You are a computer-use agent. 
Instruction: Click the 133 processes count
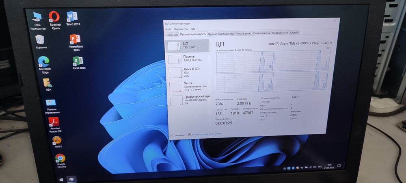coord(218,113)
